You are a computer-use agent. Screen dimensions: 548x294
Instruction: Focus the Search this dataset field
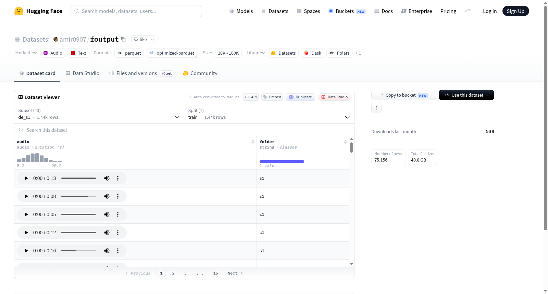[x=184, y=130]
